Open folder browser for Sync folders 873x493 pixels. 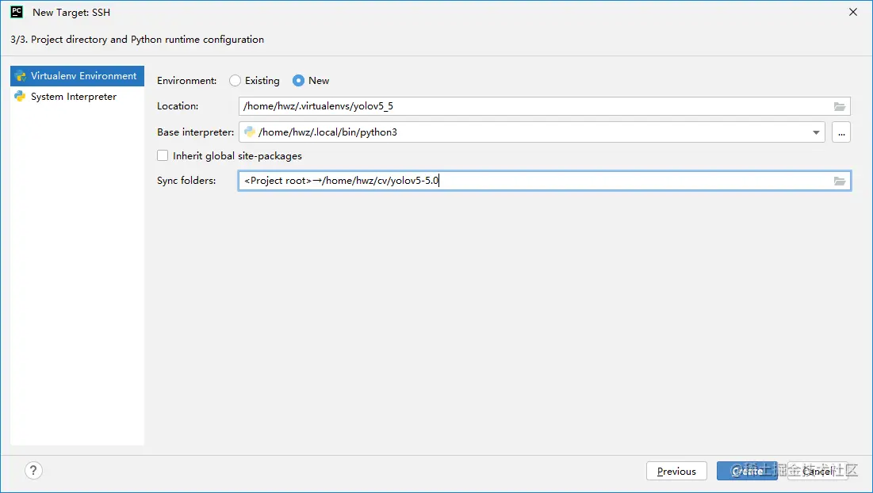840,181
